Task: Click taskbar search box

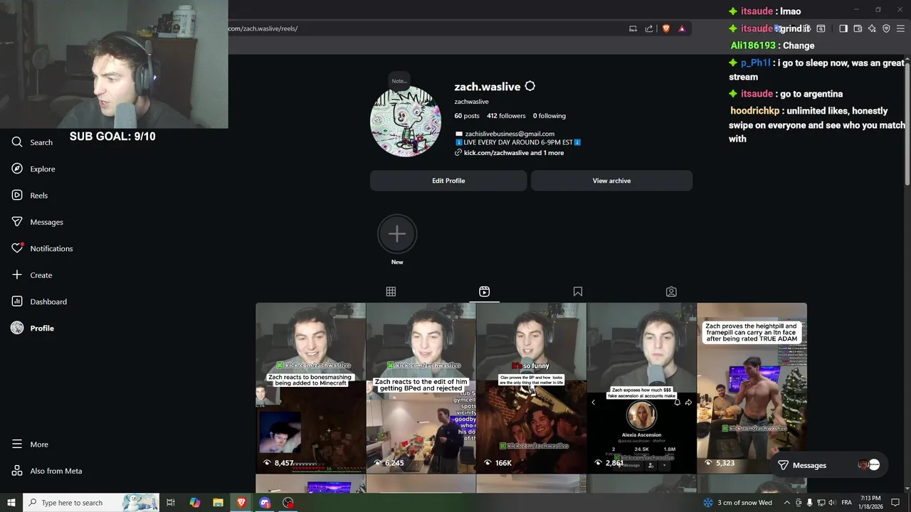Action: [90, 503]
